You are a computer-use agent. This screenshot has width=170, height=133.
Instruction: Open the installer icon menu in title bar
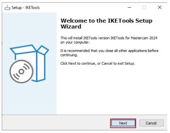coord(8,8)
